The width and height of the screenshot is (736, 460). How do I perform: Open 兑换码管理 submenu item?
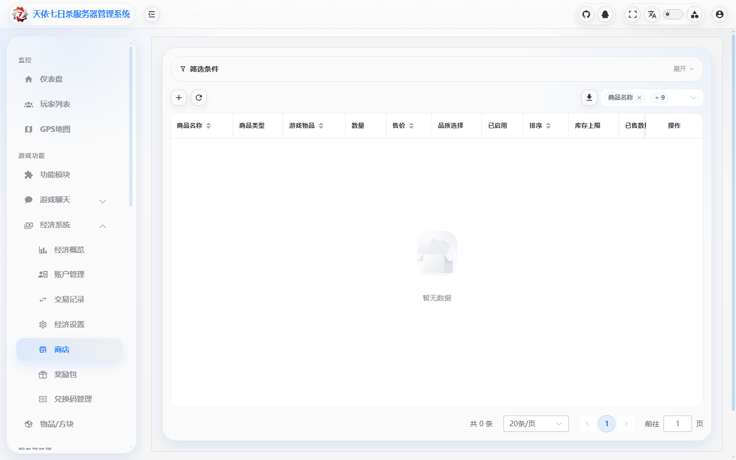click(70, 399)
